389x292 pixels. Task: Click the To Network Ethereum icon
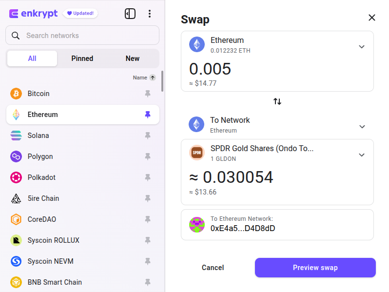196,124
